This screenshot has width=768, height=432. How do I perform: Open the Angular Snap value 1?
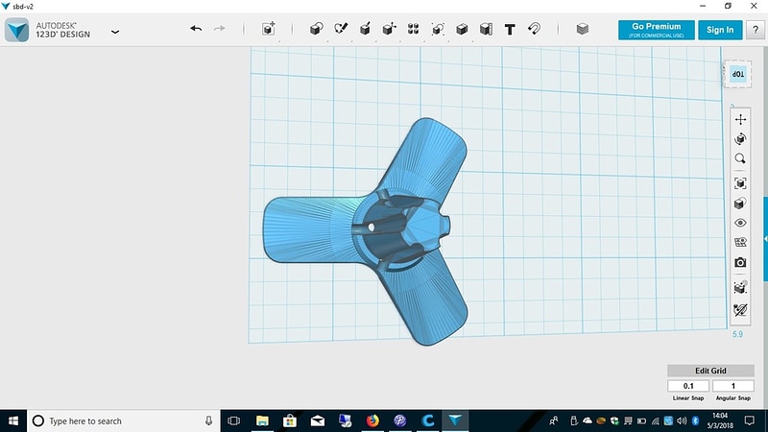click(733, 386)
